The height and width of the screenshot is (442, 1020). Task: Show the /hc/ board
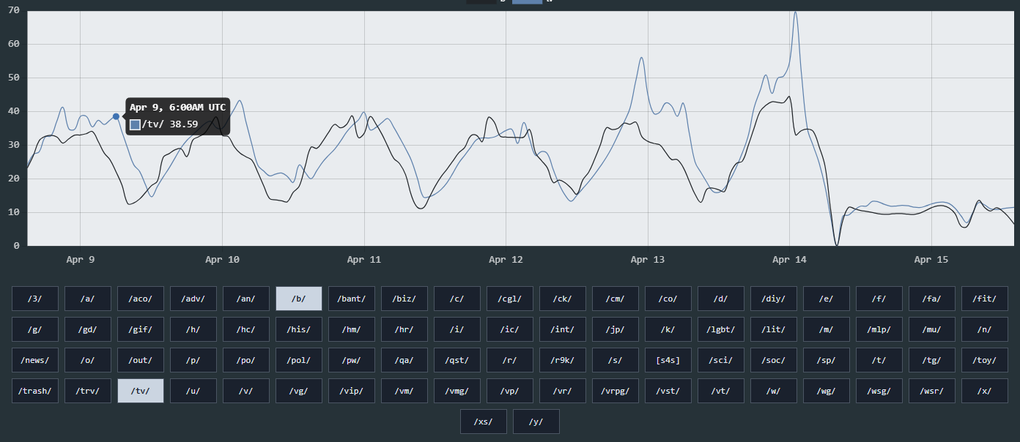pos(246,329)
